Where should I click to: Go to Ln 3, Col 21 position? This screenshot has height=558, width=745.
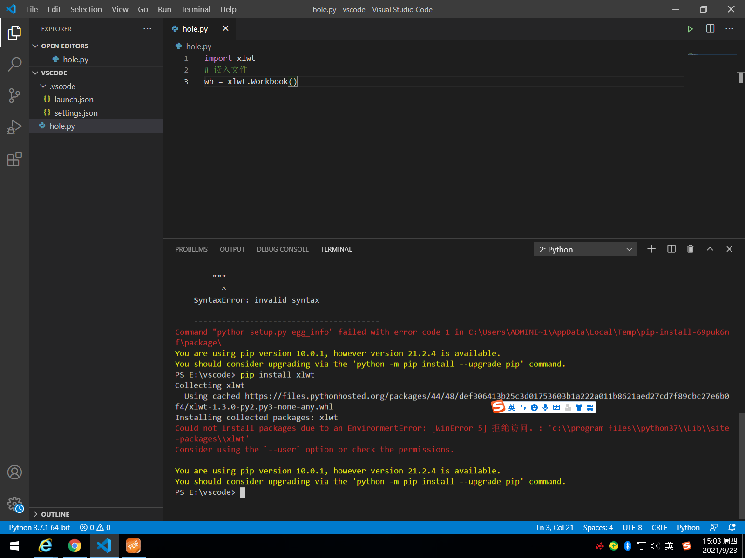pos(555,527)
